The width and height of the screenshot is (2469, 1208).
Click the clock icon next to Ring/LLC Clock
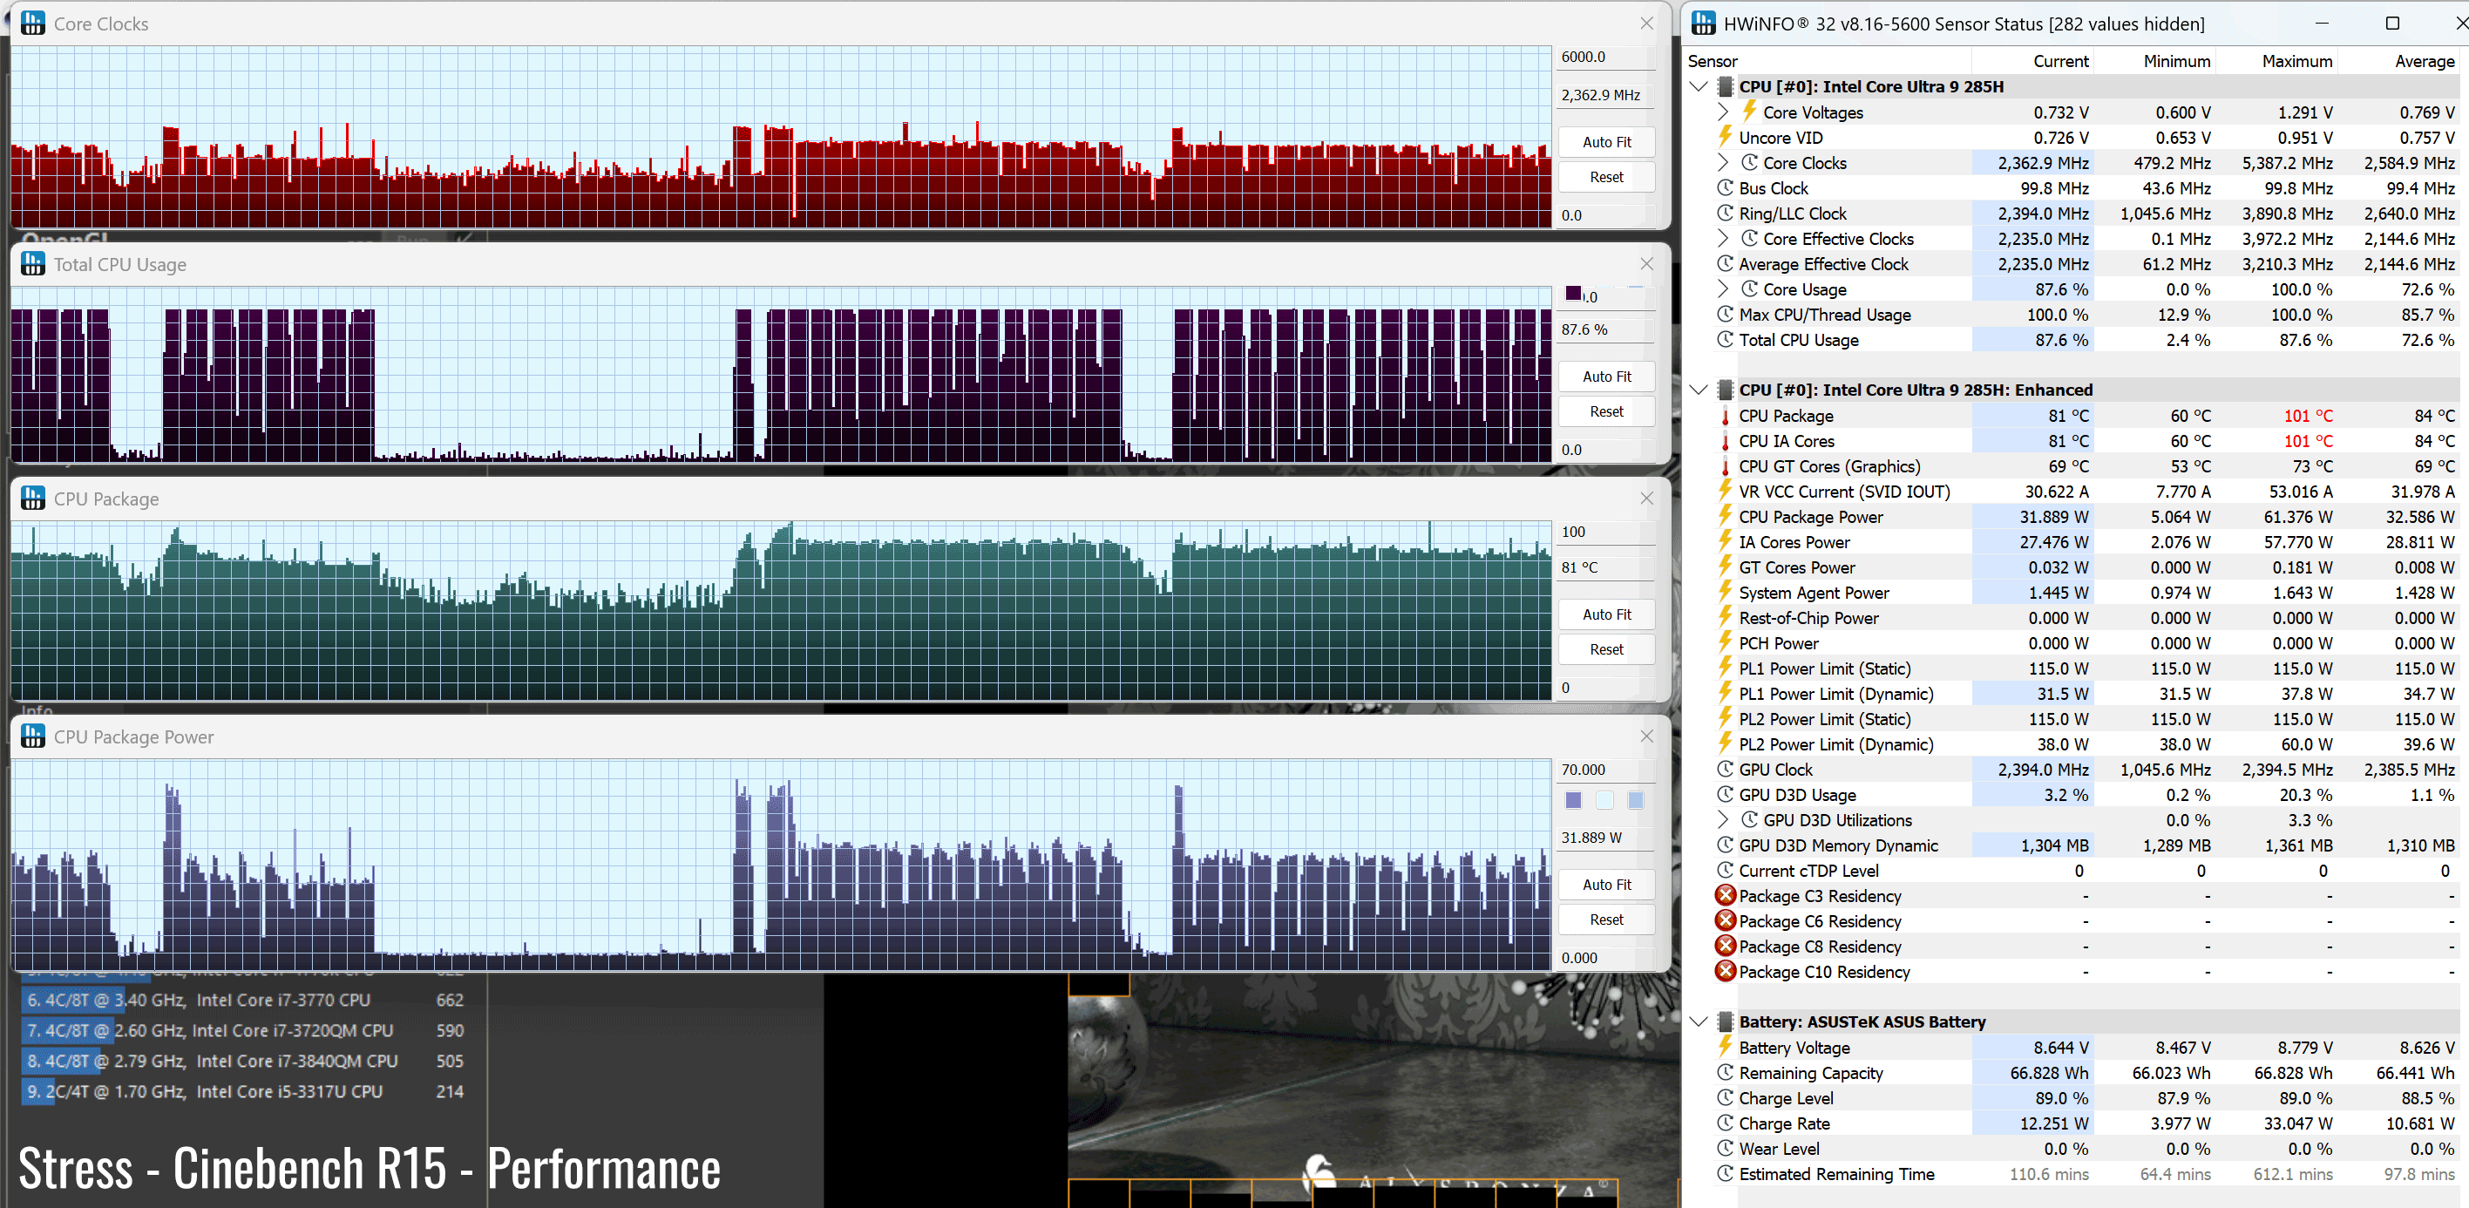1726,213
